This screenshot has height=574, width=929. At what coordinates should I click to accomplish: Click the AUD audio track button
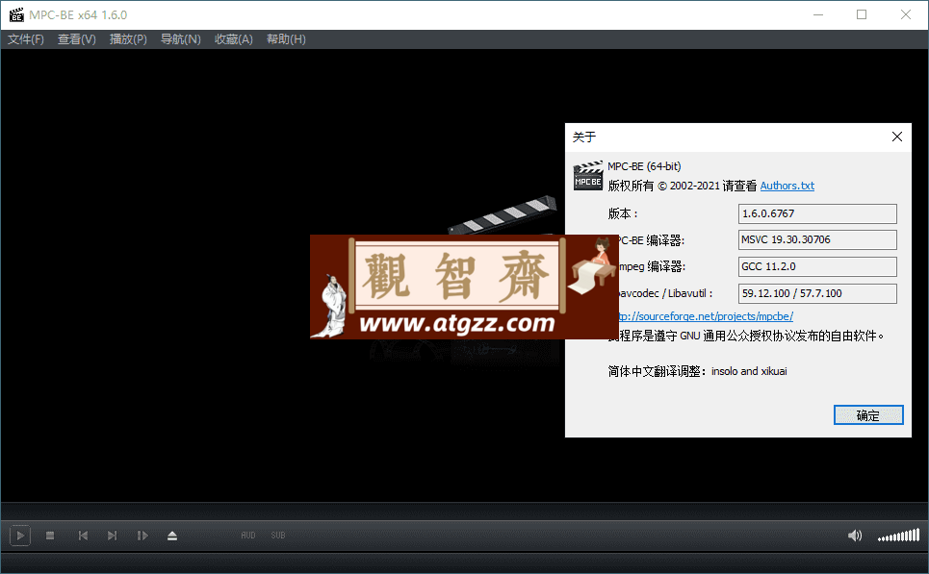(248, 535)
